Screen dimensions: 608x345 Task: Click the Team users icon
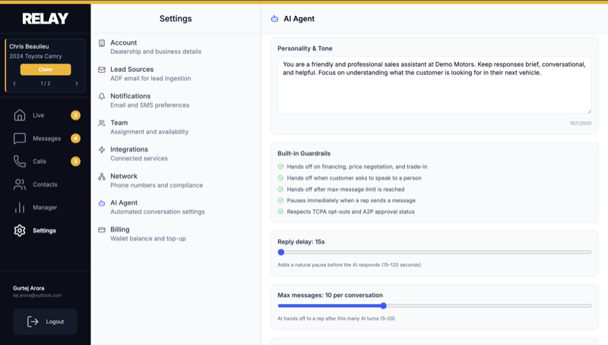click(102, 123)
